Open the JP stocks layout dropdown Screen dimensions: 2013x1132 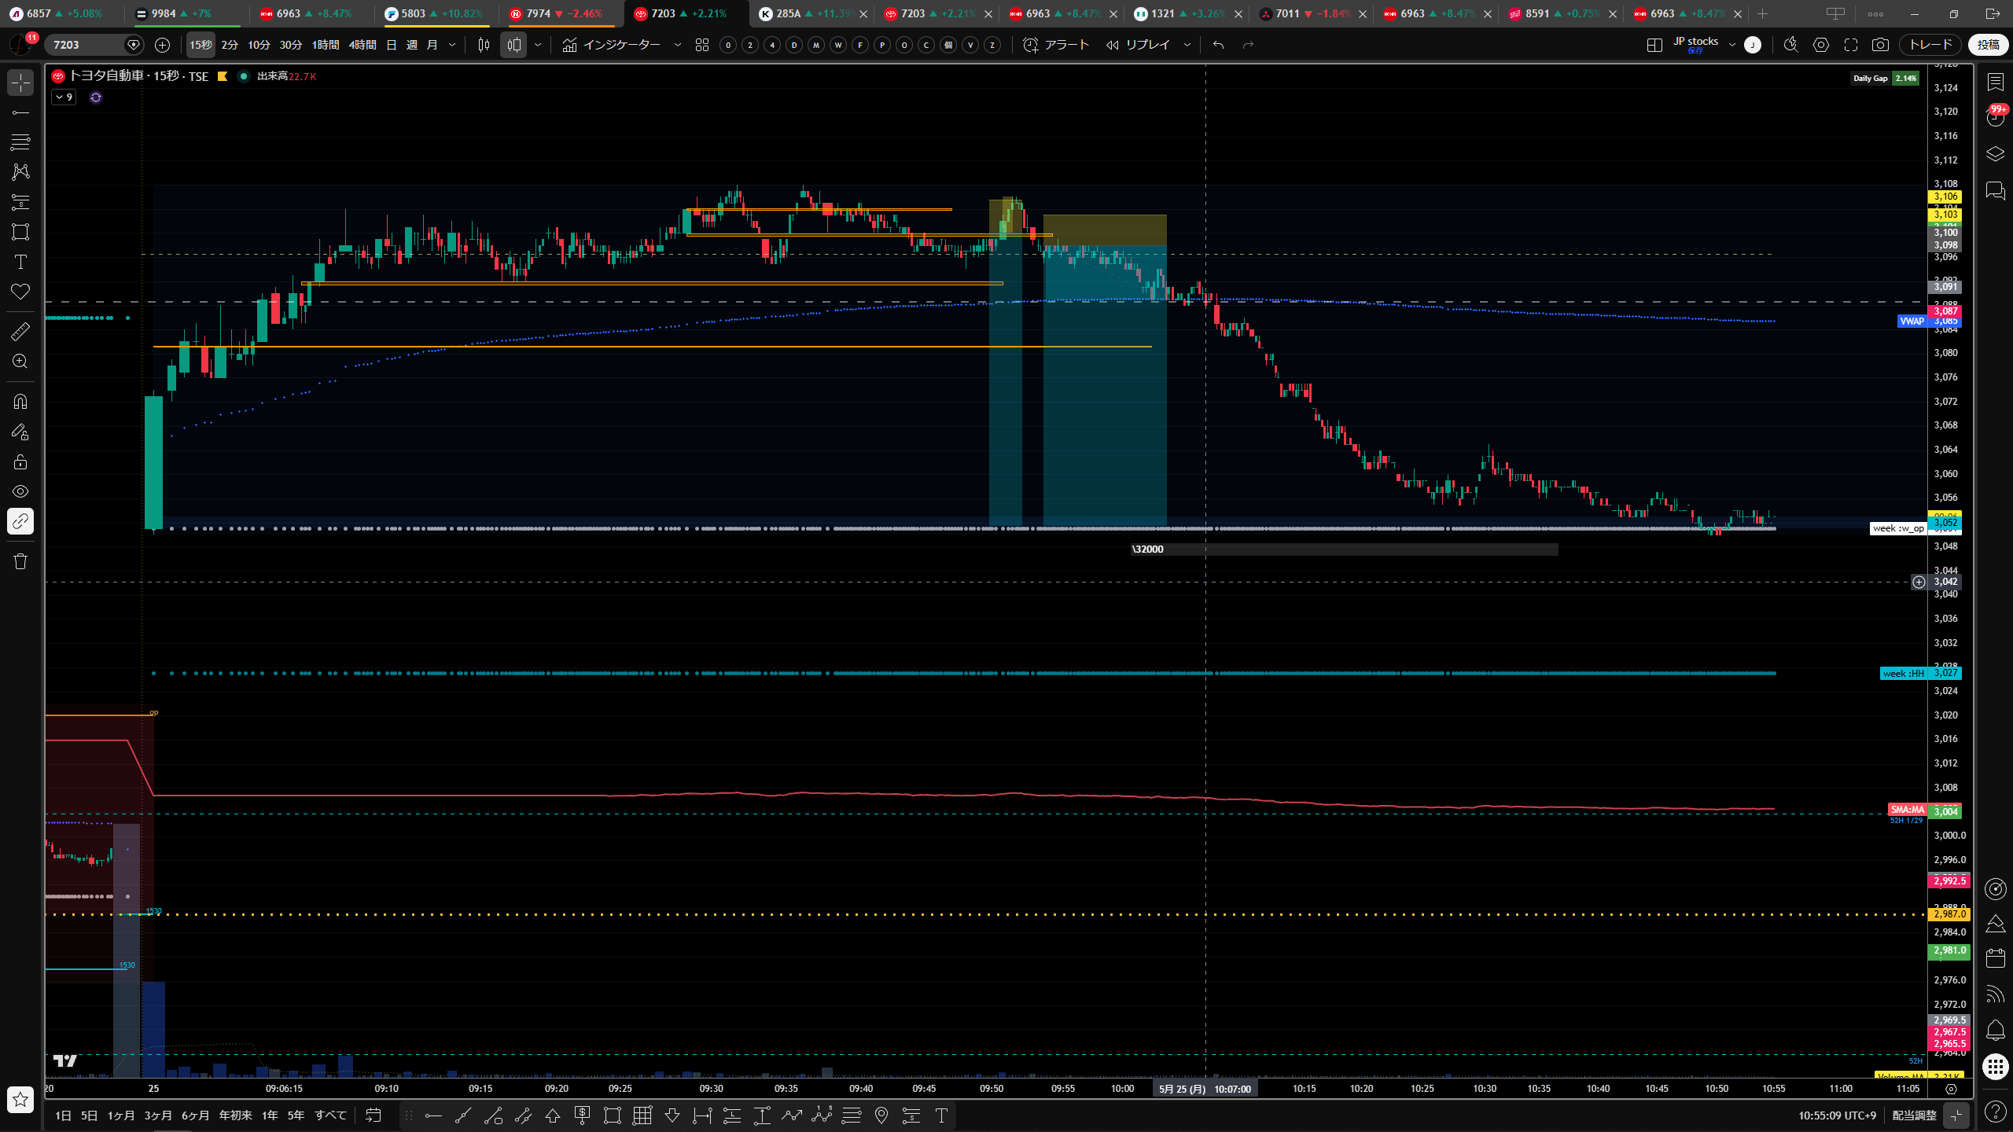(1732, 45)
